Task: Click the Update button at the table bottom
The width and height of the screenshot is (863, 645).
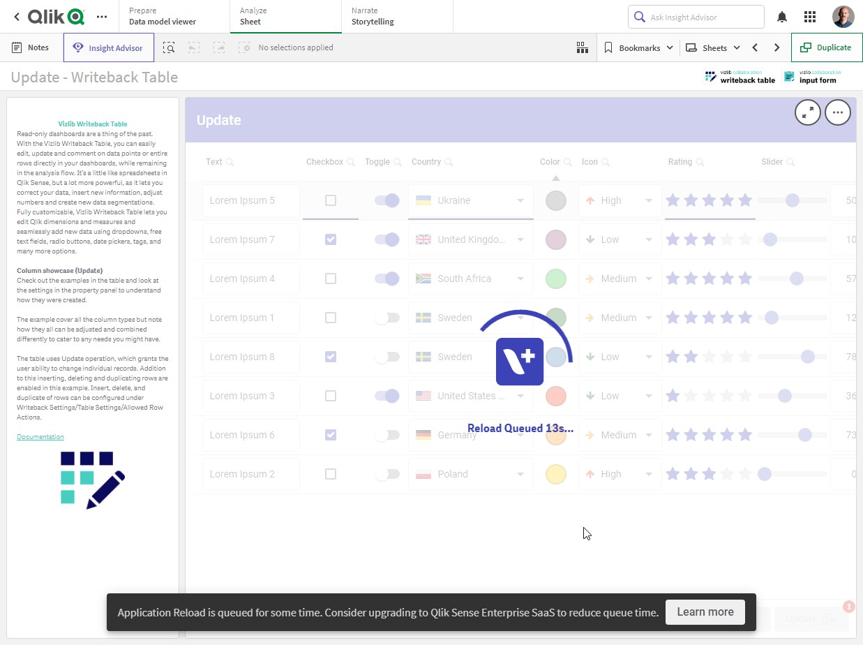Action: pos(811,618)
